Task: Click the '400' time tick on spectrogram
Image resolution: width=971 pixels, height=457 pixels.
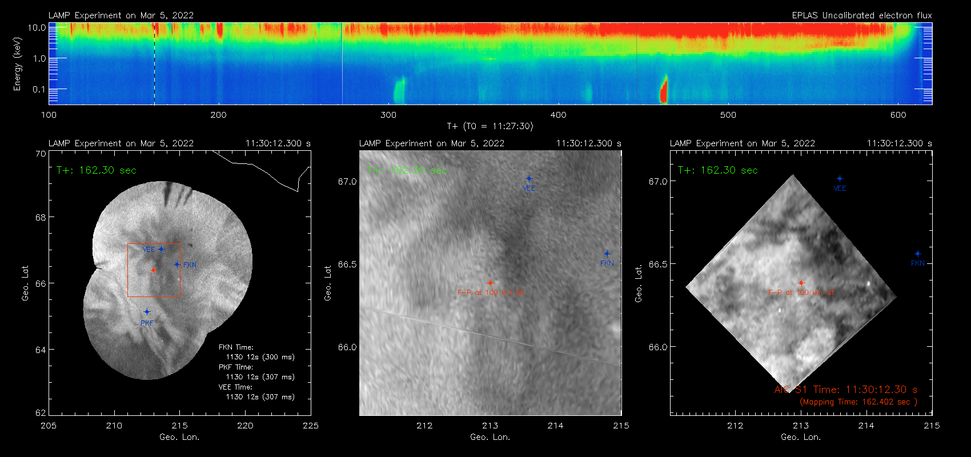Action: pyautogui.click(x=558, y=115)
